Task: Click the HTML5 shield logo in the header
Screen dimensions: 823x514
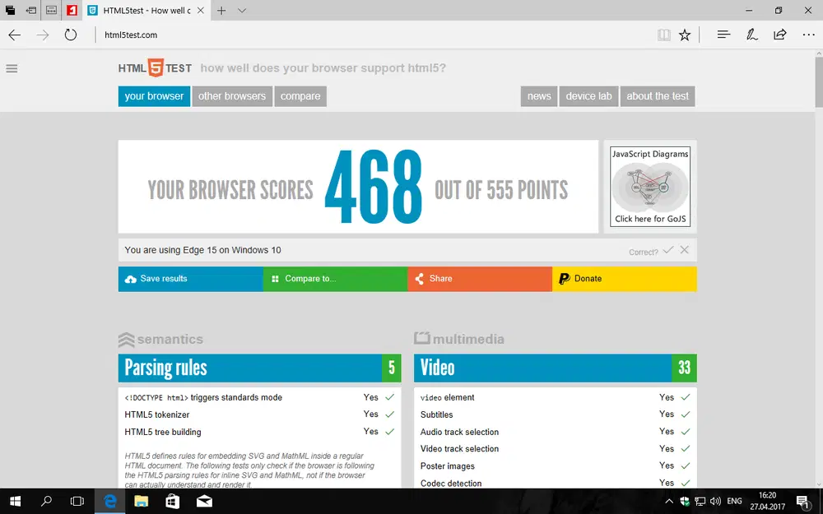Action: tap(154, 67)
